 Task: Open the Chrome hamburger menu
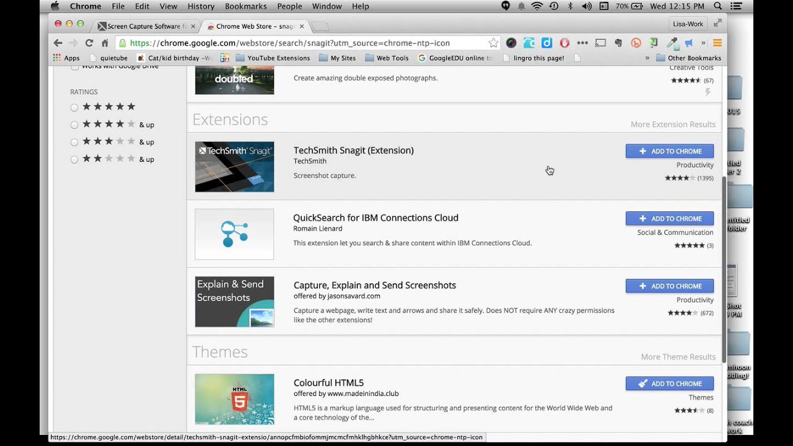coord(717,43)
